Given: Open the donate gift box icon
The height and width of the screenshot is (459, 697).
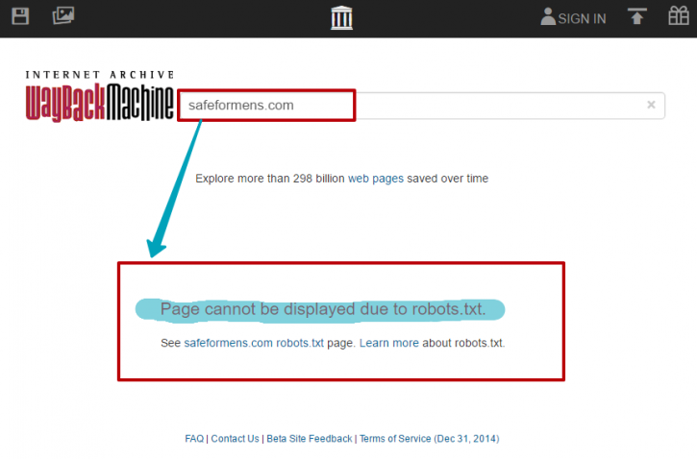Looking at the screenshot, I should pos(679,15).
